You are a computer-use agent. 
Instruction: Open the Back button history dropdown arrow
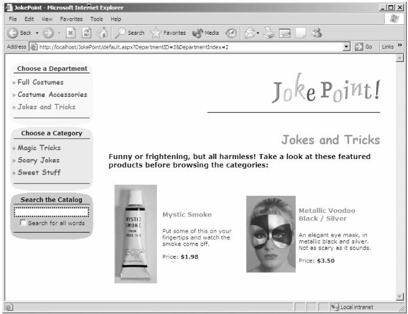click(36, 33)
